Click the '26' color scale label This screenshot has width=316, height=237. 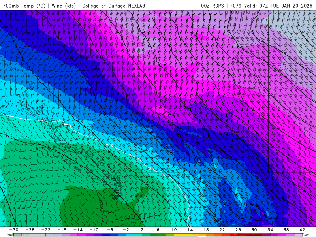(x=238, y=230)
